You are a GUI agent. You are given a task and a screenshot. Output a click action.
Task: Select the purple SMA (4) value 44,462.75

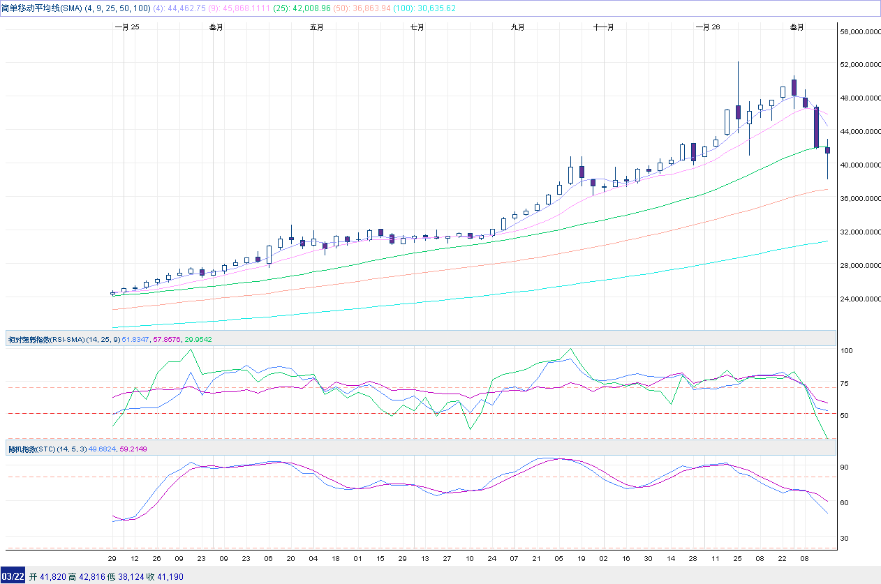[x=188, y=8]
